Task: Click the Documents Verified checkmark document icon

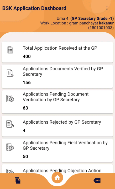Action: point(10,73)
